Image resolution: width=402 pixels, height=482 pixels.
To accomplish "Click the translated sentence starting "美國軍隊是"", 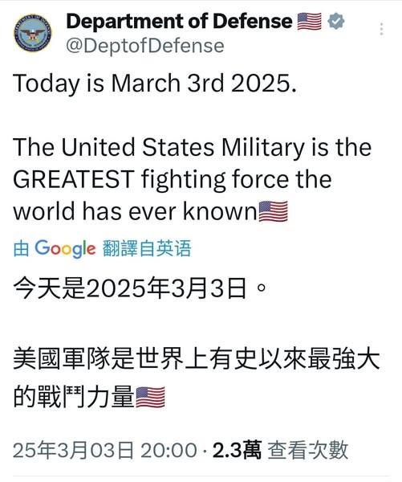I will tap(197, 378).
